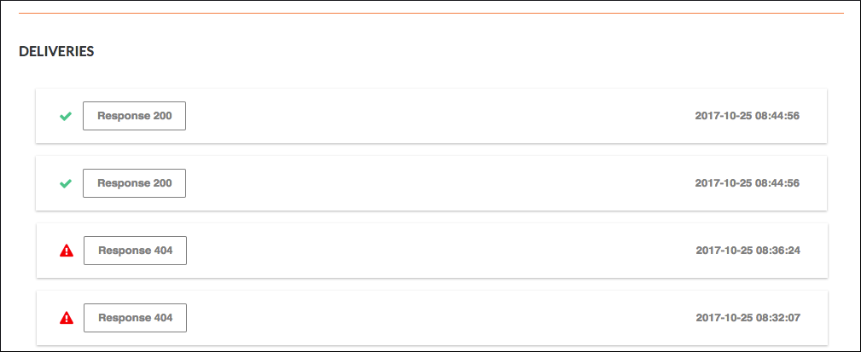Viewport: 861px width, 352px height.
Task: Click the green checkmark on the first delivery
Action: (65, 116)
